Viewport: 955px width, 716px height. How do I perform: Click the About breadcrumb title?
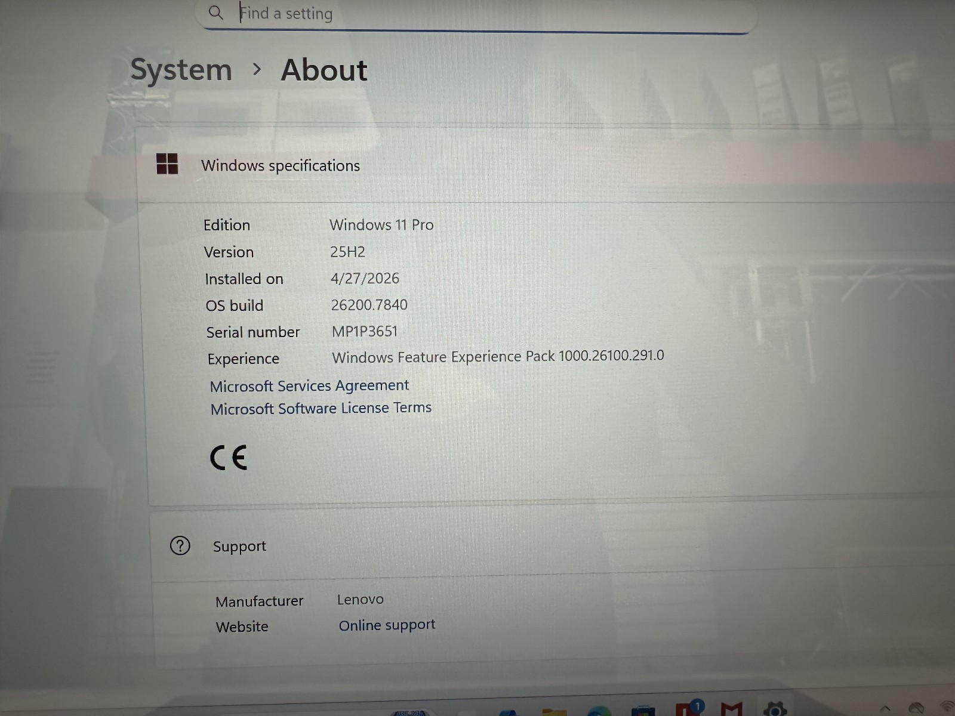click(324, 70)
